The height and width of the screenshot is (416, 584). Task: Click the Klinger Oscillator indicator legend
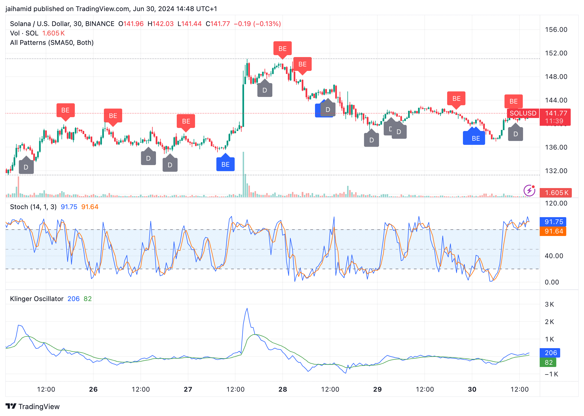37,299
